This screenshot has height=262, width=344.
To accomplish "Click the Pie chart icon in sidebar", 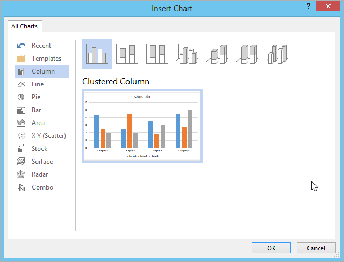I will [21, 97].
